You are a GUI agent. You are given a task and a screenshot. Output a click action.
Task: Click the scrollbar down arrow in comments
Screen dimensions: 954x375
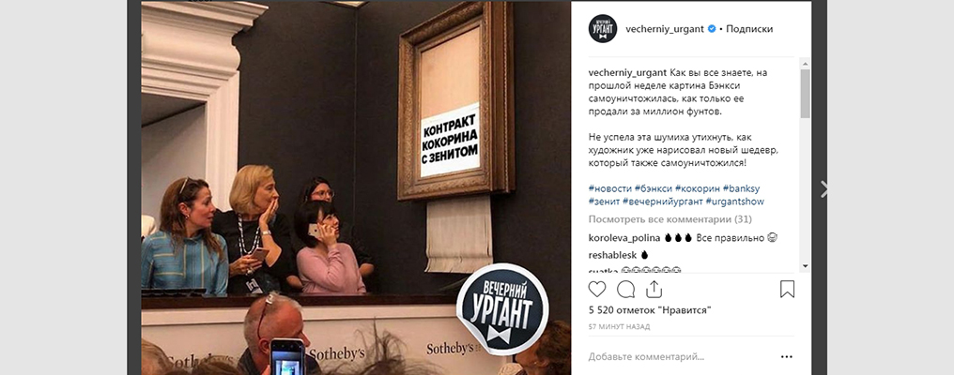click(805, 266)
